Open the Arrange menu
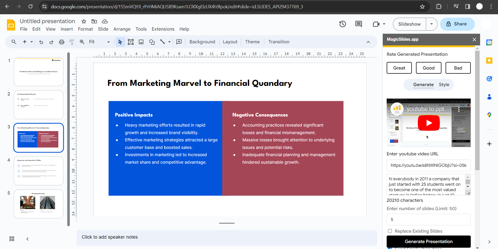The height and width of the screenshot is (249, 498). (x=122, y=29)
